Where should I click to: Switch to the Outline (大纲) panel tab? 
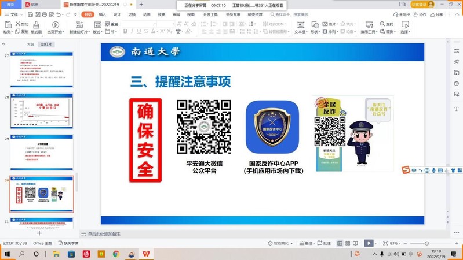click(31, 44)
